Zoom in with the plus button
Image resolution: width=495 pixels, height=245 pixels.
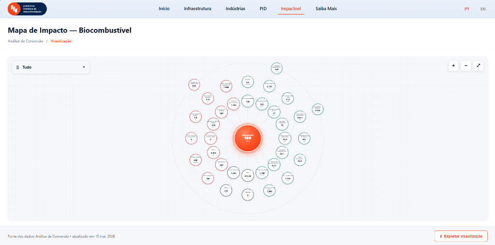pyautogui.click(x=453, y=66)
